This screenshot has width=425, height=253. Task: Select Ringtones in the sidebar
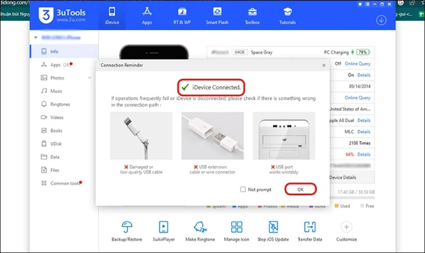coord(64,104)
